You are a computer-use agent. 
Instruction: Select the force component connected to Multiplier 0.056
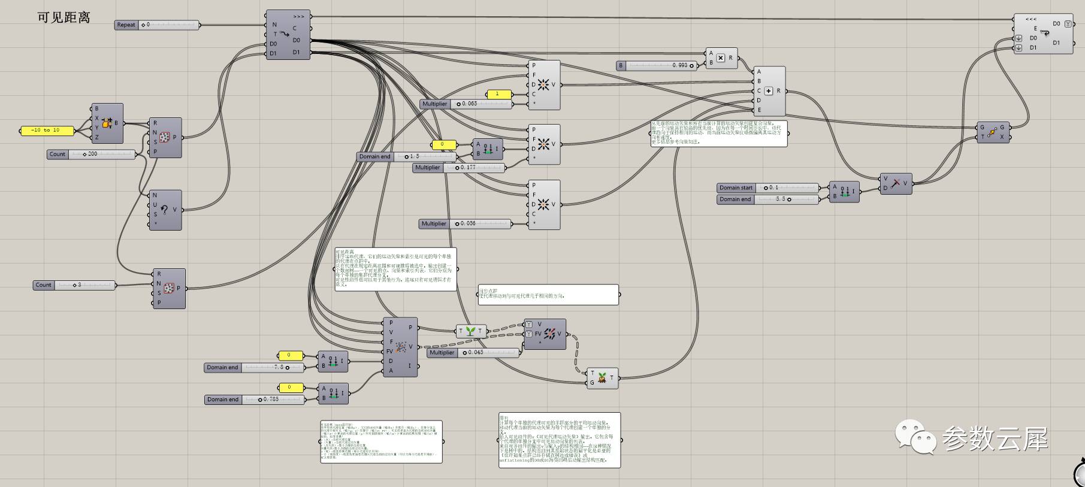(x=544, y=205)
